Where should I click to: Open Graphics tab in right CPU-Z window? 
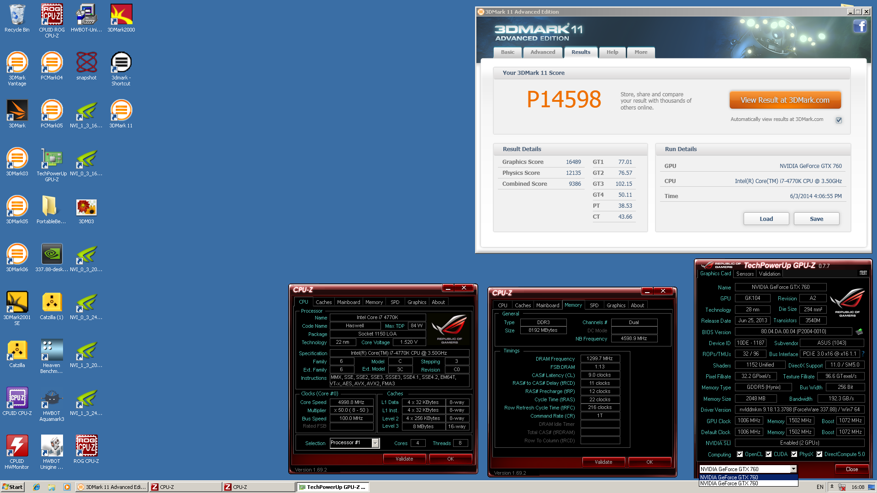[616, 305]
